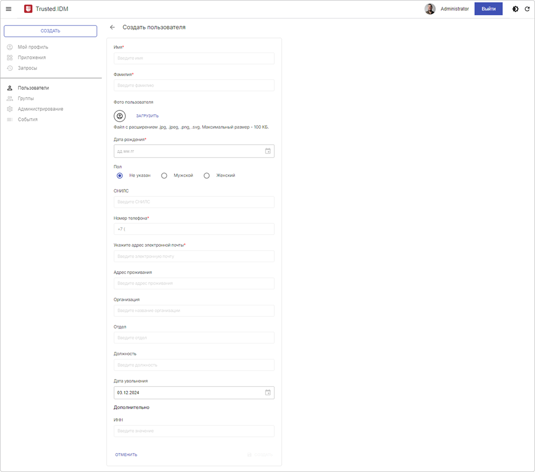
Task: Click the СОЗДАТЬ submit button at form bottom
Action: coord(259,455)
